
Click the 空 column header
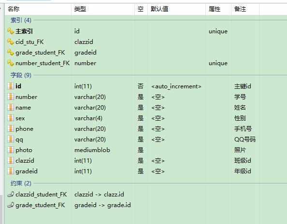(141, 9)
